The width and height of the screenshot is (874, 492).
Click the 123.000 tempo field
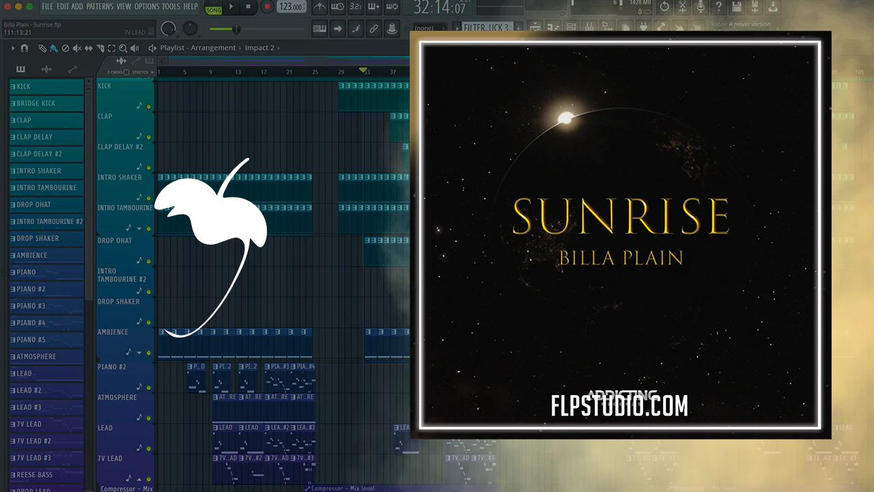point(291,7)
